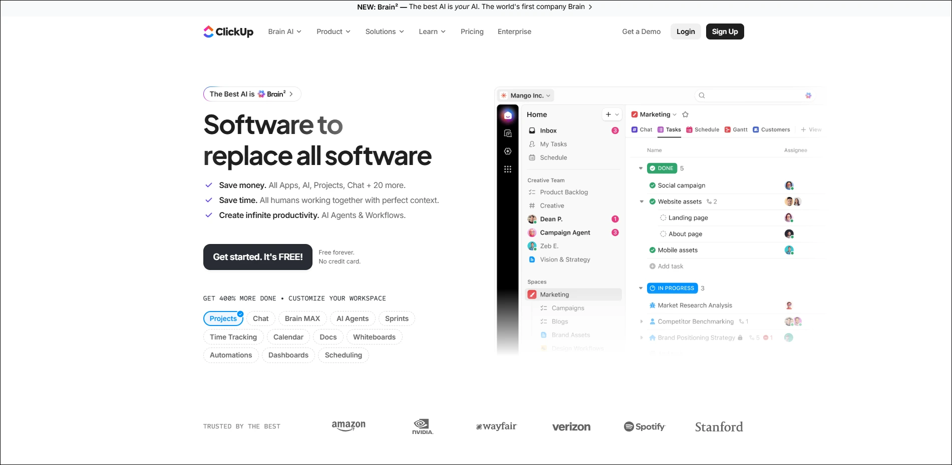Click the Inbox tray icon
The height and width of the screenshot is (465, 952).
coord(532,130)
